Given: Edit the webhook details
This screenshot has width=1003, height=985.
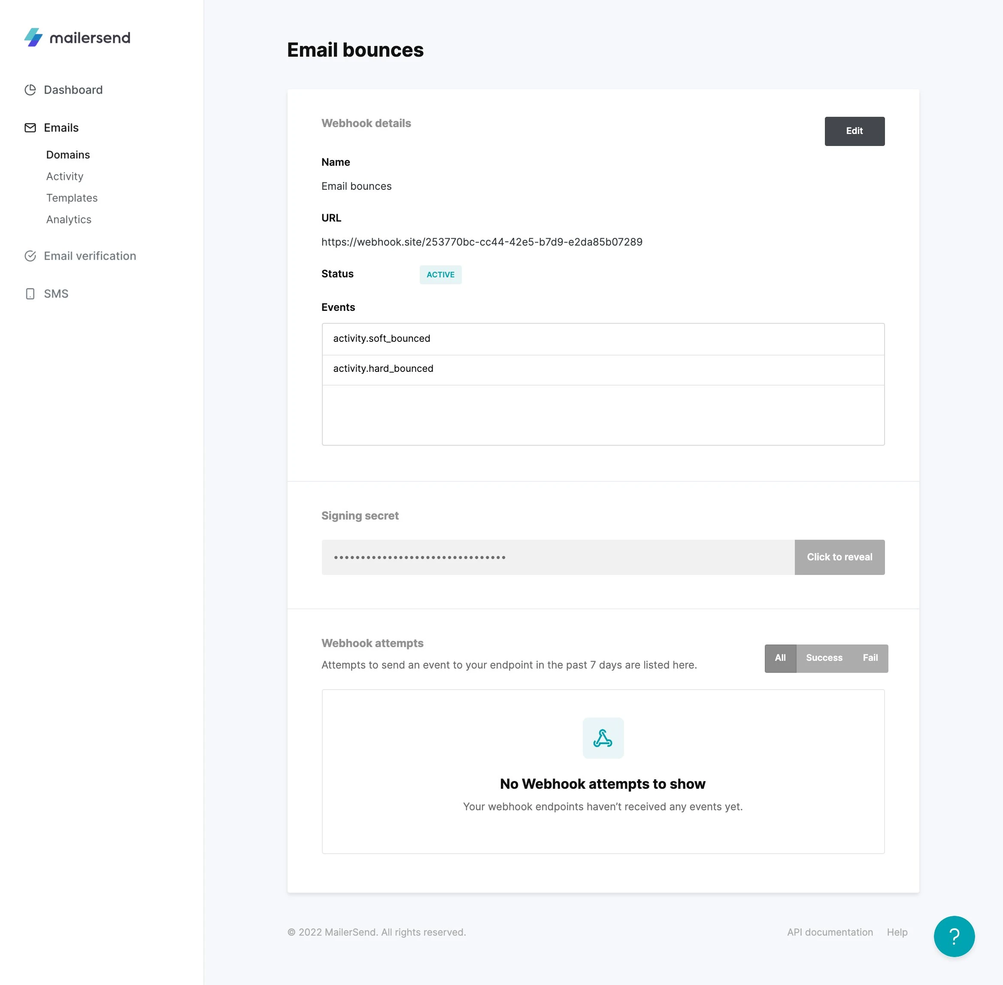Looking at the screenshot, I should (854, 131).
